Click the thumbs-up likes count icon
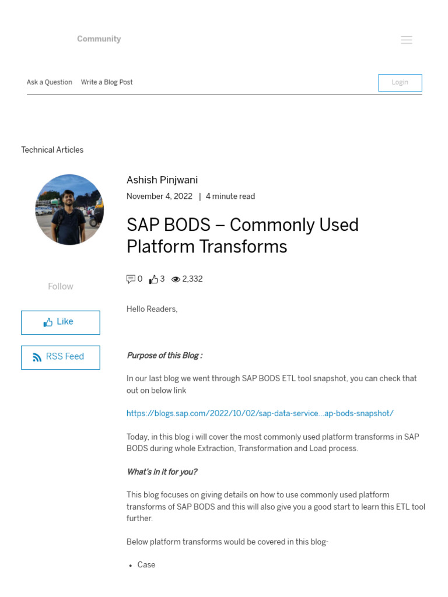 point(153,279)
